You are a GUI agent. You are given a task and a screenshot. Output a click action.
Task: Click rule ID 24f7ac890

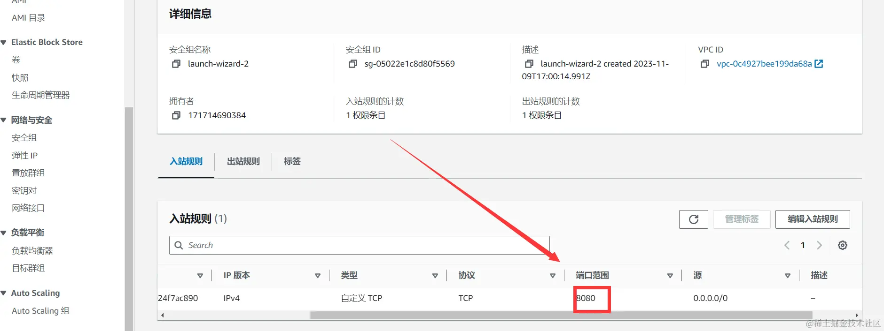click(178, 298)
